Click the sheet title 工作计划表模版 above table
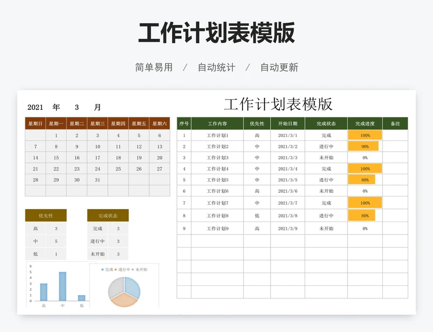 pyautogui.click(x=278, y=104)
